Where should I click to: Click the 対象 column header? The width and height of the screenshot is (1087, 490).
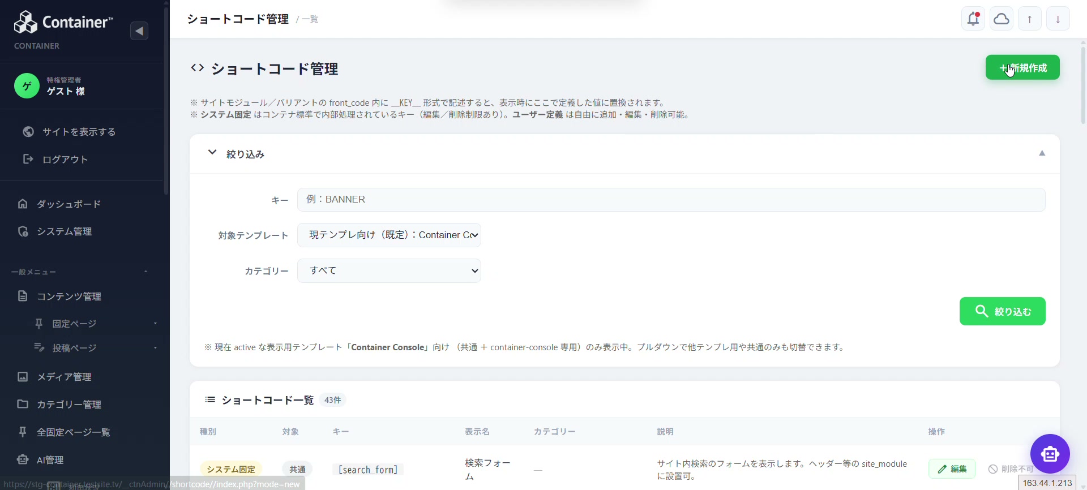point(290,432)
